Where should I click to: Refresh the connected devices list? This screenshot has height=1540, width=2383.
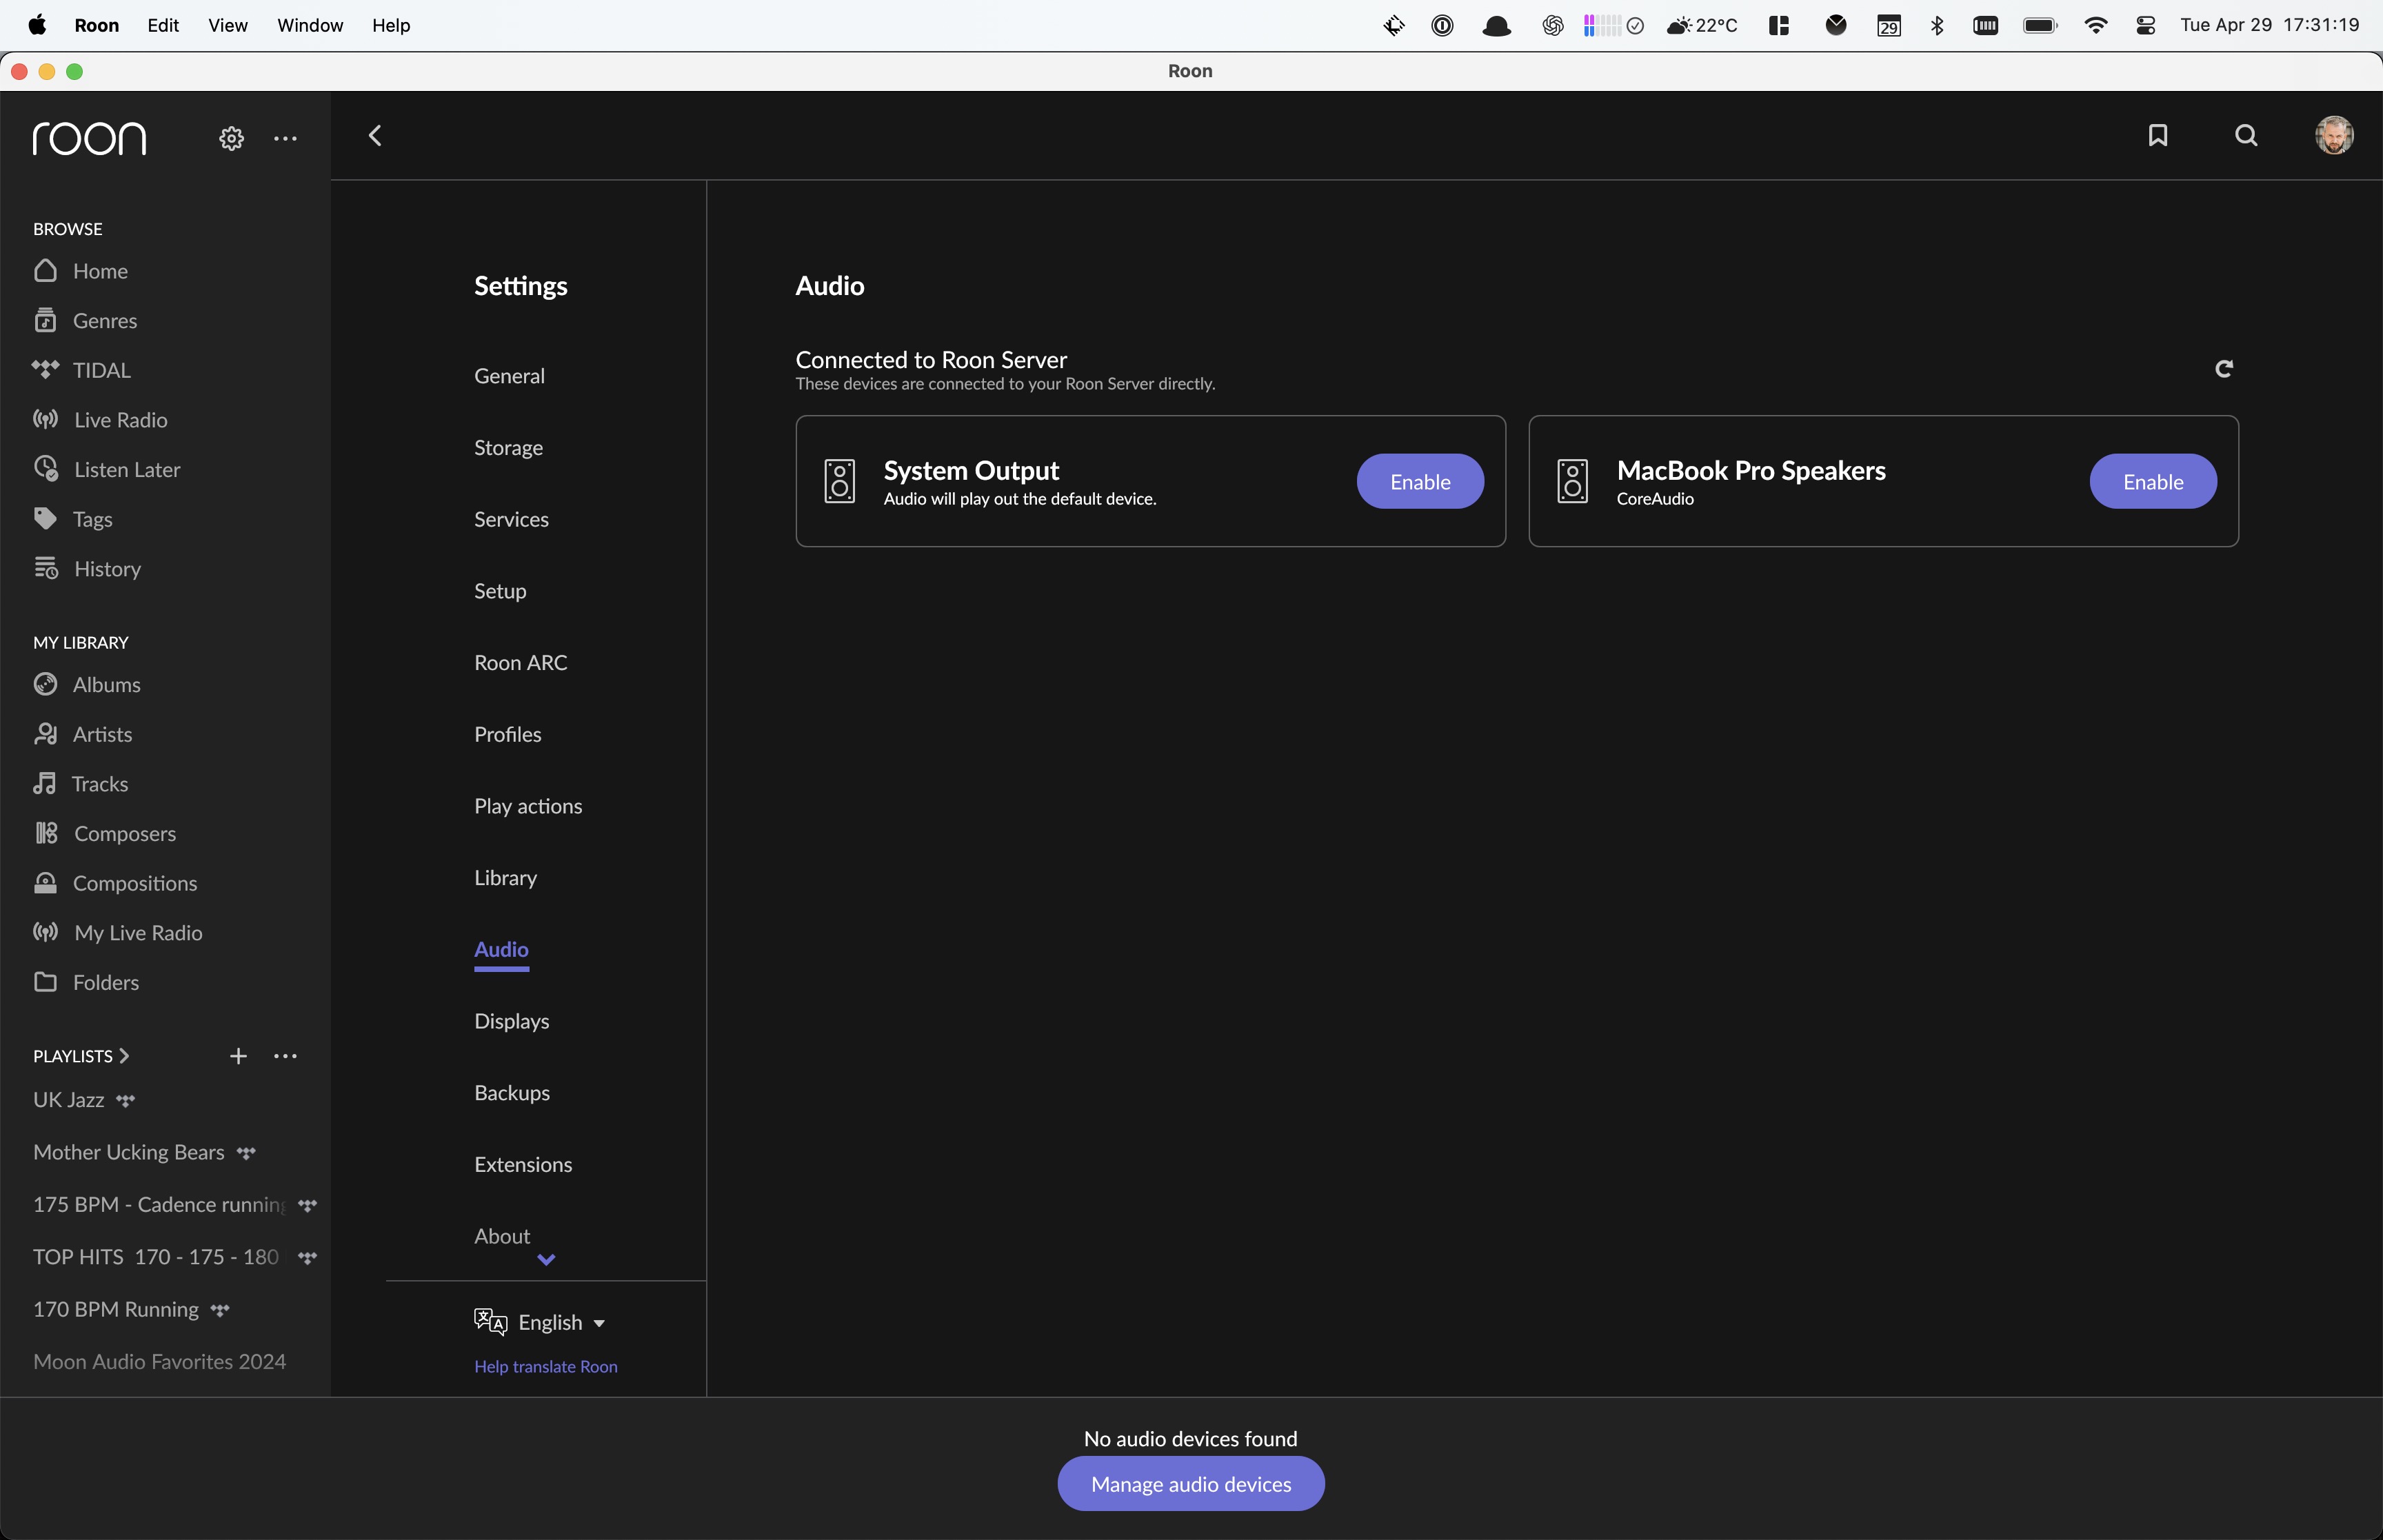[2223, 369]
